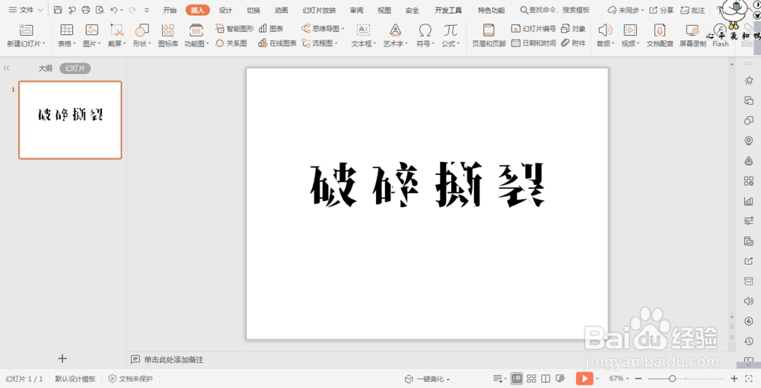Insert Flash content
The image size is (761, 388).
coord(720,36)
